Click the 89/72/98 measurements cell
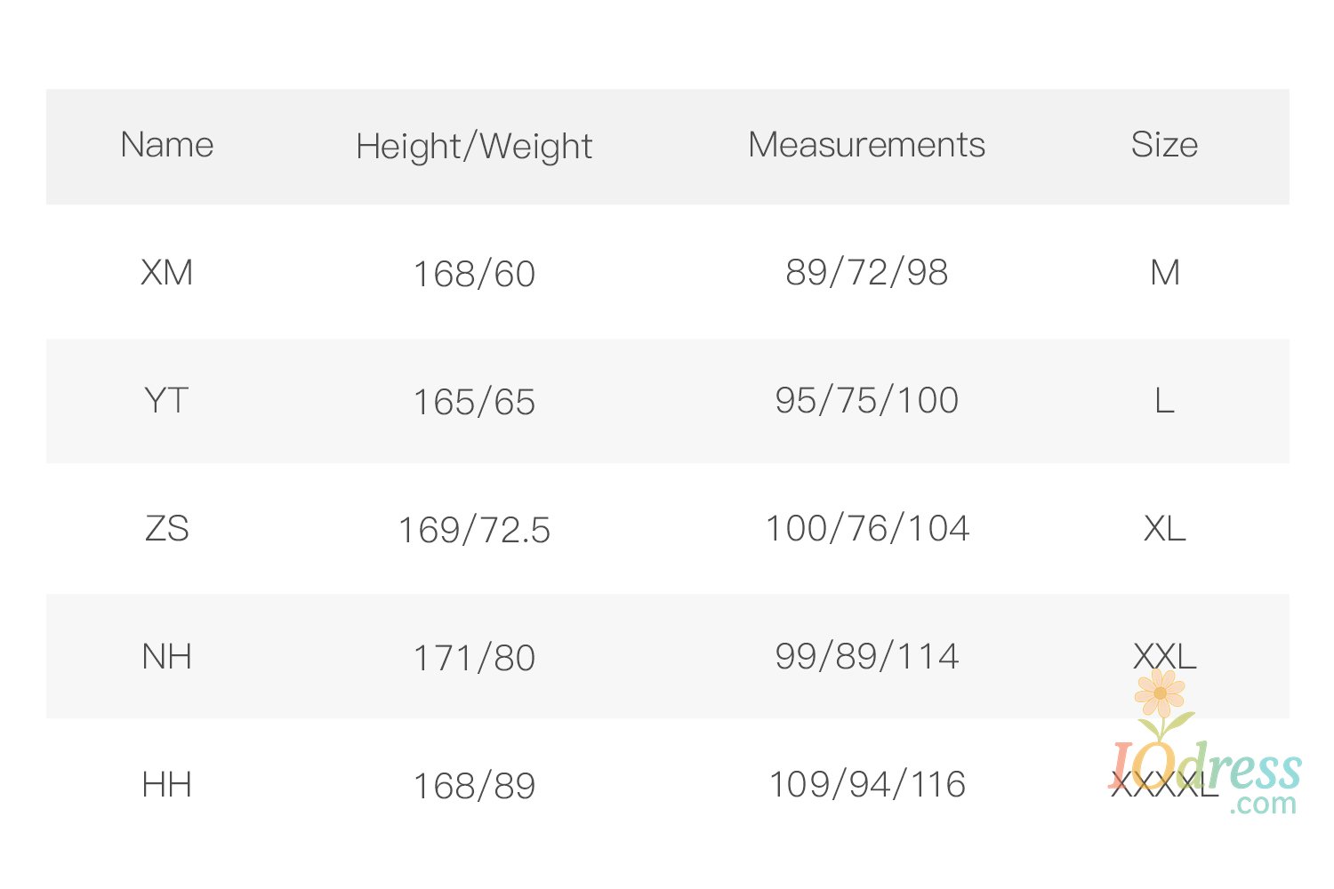The height and width of the screenshot is (889, 1334). [x=866, y=273]
